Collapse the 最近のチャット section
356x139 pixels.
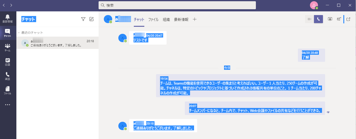(x=19, y=33)
